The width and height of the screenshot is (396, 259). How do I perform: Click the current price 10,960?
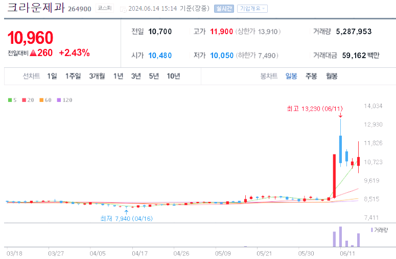(30, 38)
